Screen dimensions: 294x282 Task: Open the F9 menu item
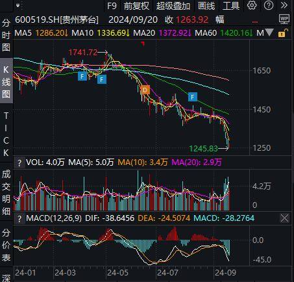(x=112, y=6)
